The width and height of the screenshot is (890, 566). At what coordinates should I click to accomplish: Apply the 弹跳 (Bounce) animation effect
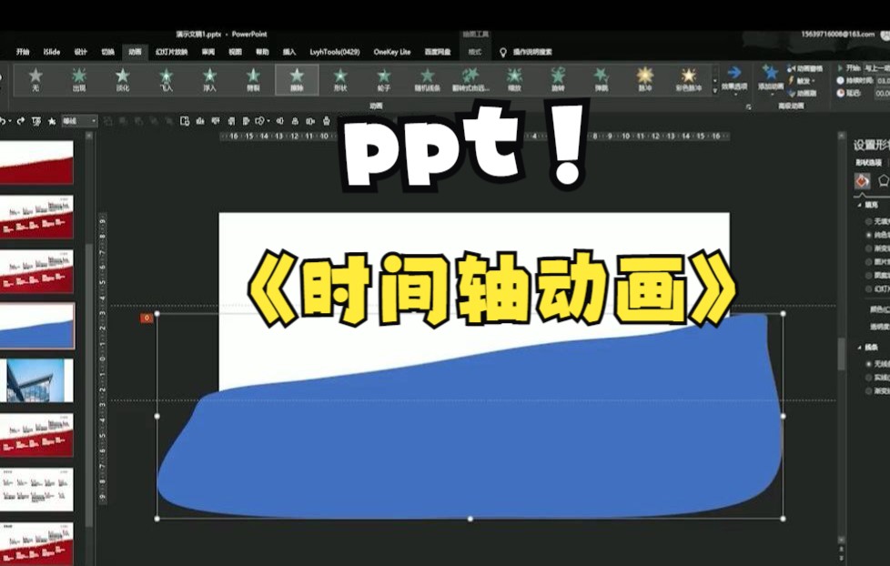point(602,79)
